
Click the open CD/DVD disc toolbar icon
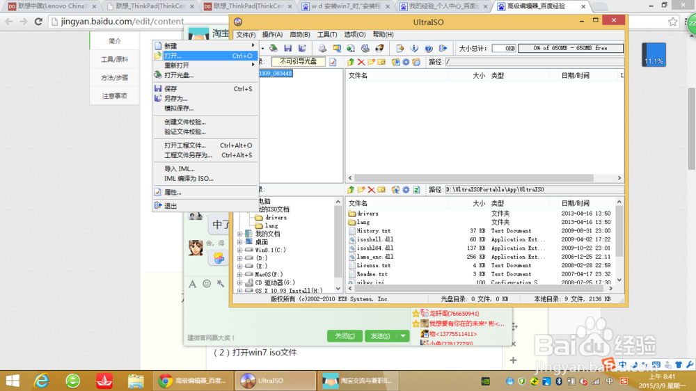(x=274, y=49)
